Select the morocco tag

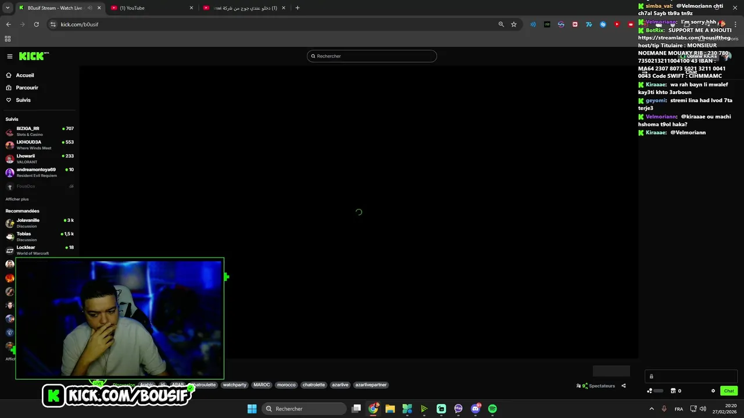tap(287, 385)
